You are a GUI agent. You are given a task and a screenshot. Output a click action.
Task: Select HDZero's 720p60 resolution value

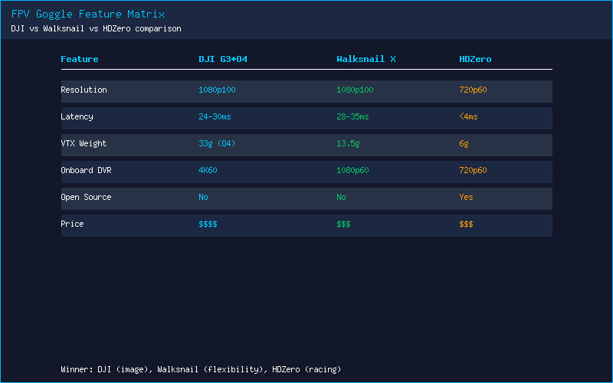473,90
